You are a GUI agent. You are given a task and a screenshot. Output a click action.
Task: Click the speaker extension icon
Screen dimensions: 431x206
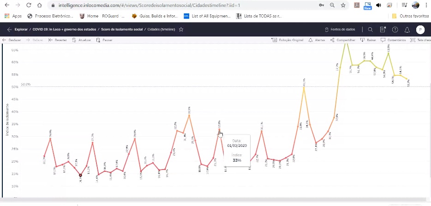[378, 5]
